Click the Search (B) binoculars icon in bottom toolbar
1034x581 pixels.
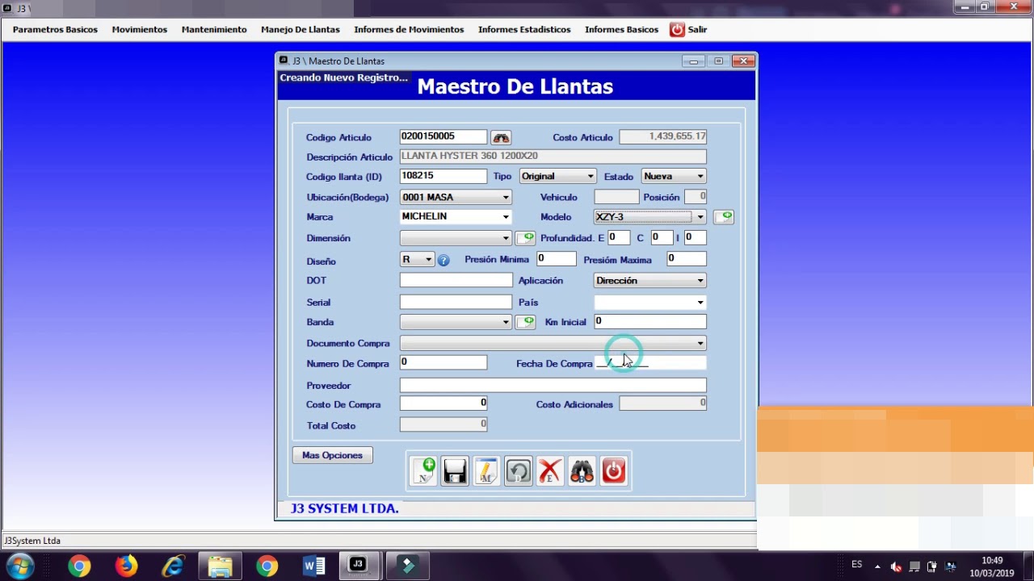pyautogui.click(x=582, y=471)
